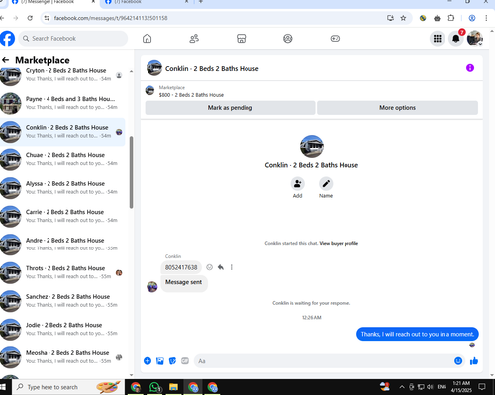This screenshot has width=495, height=395.
Task: Open the account profile picture menu
Action: (475, 39)
